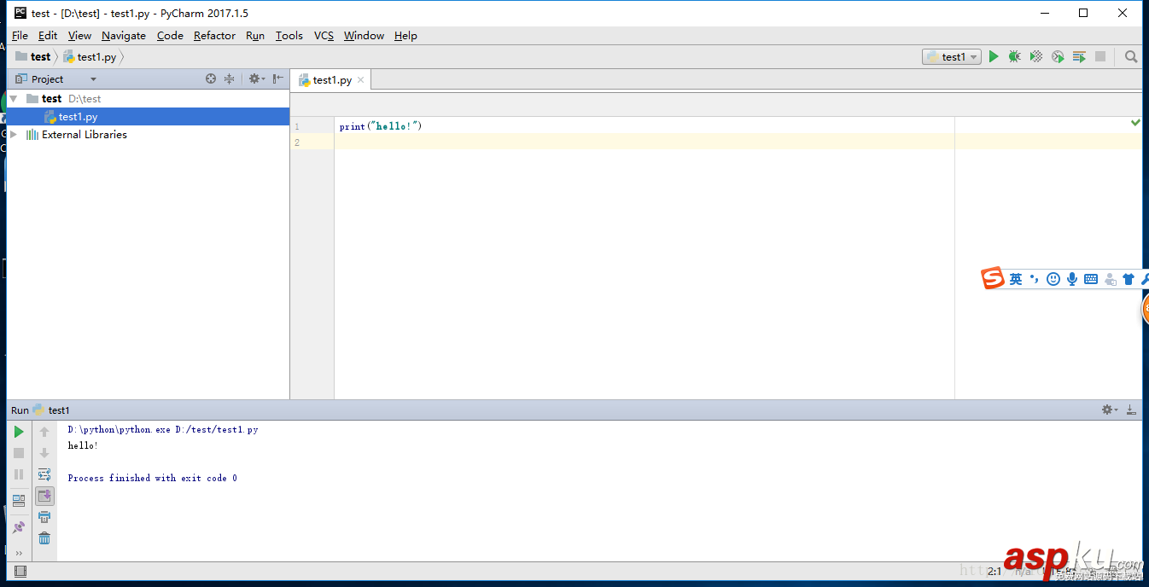This screenshot has width=1149, height=587.
Task: Open the Sogou soft keyboard icon
Action: (x=1091, y=279)
